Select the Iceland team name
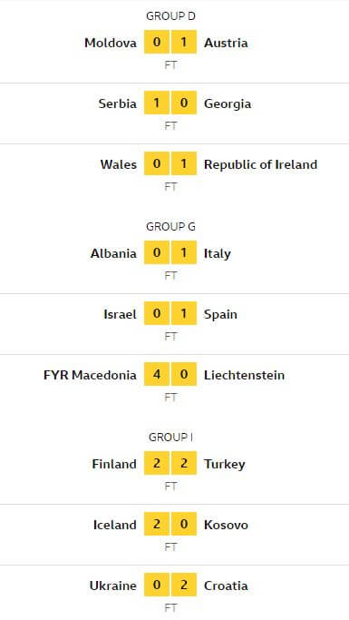 click(115, 525)
